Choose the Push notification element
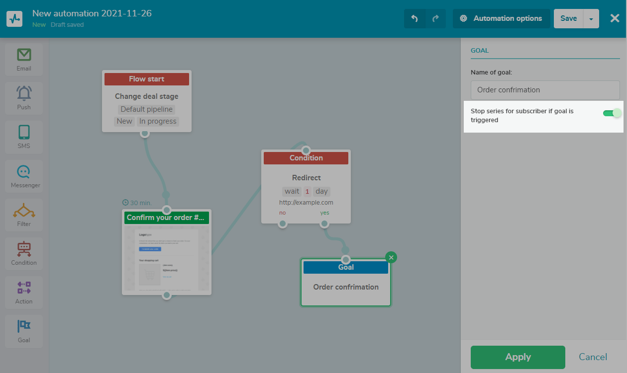This screenshot has width=627, height=373. click(24, 98)
